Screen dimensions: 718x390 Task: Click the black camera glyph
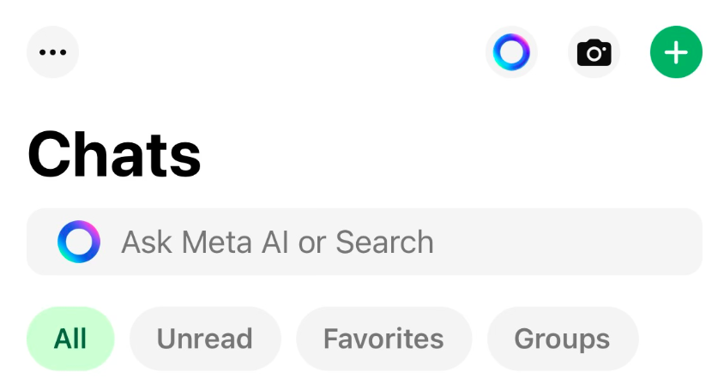coord(594,53)
